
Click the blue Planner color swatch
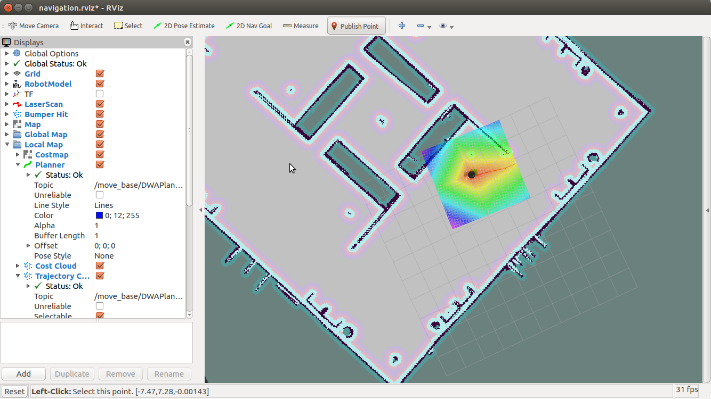click(x=99, y=215)
